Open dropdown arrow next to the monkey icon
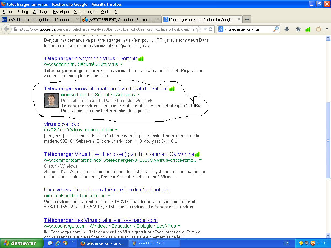Image resolution: width=331 pixels, height=248 pixels. click(x=327, y=29)
